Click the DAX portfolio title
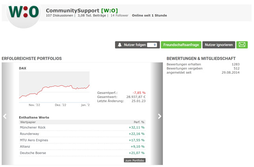The width and height of the screenshot is (254, 167). [x=22, y=68]
